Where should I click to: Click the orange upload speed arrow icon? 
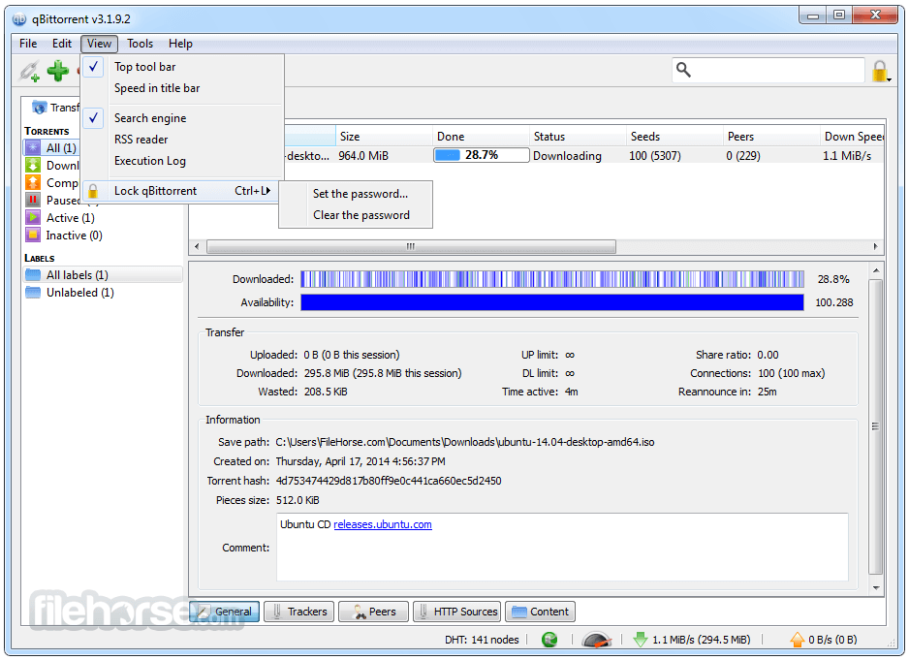[x=798, y=639]
